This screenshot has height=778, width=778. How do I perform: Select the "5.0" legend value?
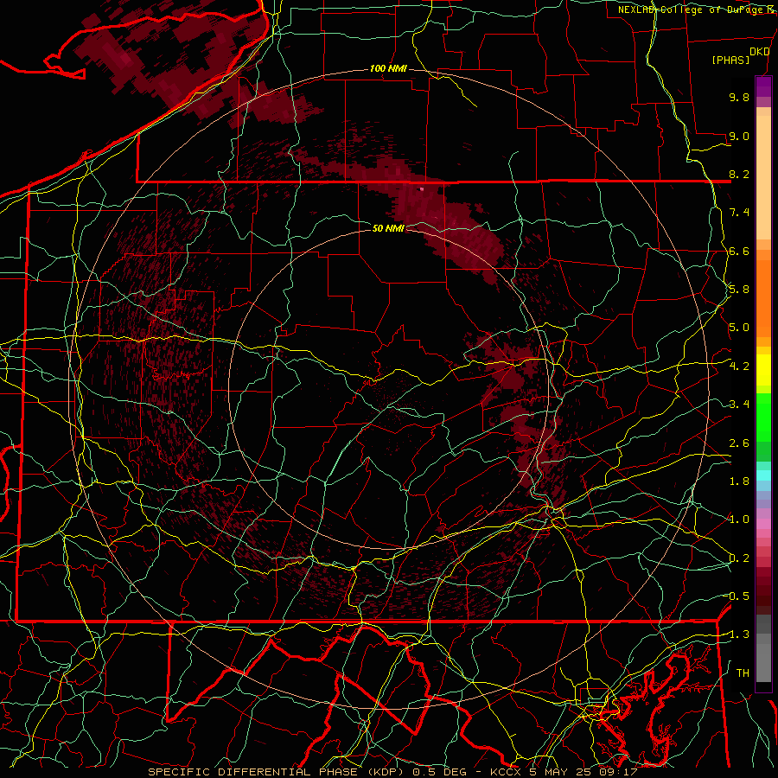tap(739, 328)
